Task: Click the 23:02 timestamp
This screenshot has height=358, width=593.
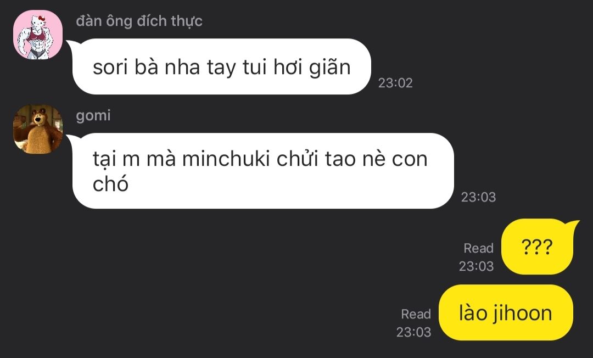Action: 395,83
